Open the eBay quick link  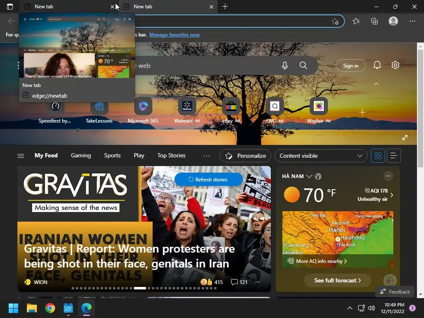tap(231, 106)
